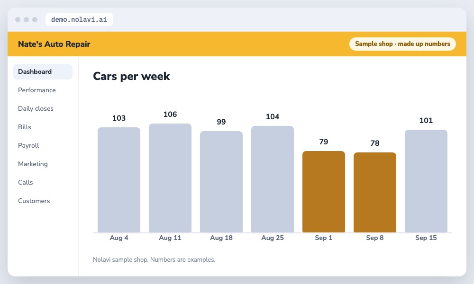Click the value label 99

[x=221, y=122]
